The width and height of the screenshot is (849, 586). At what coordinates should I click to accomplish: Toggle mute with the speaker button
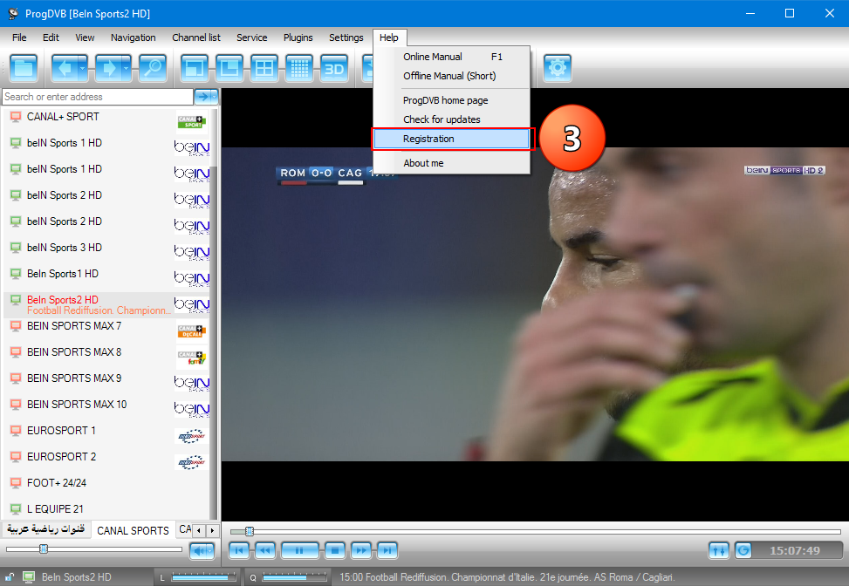[x=202, y=550]
